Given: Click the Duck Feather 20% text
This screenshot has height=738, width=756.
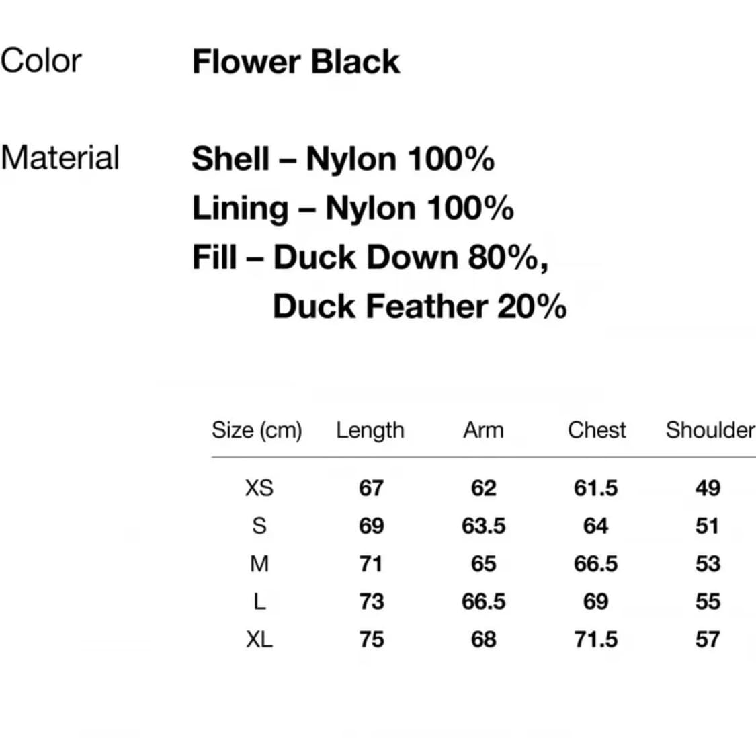Looking at the screenshot, I should tap(419, 306).
